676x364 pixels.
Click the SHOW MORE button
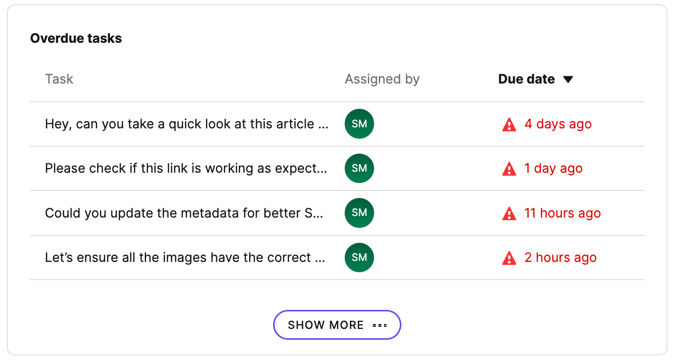[x=337, y=325]
